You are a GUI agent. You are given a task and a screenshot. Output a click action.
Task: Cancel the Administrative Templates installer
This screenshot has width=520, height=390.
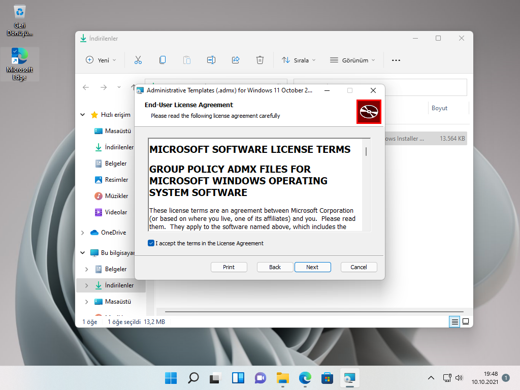click(x=359, y=267)
